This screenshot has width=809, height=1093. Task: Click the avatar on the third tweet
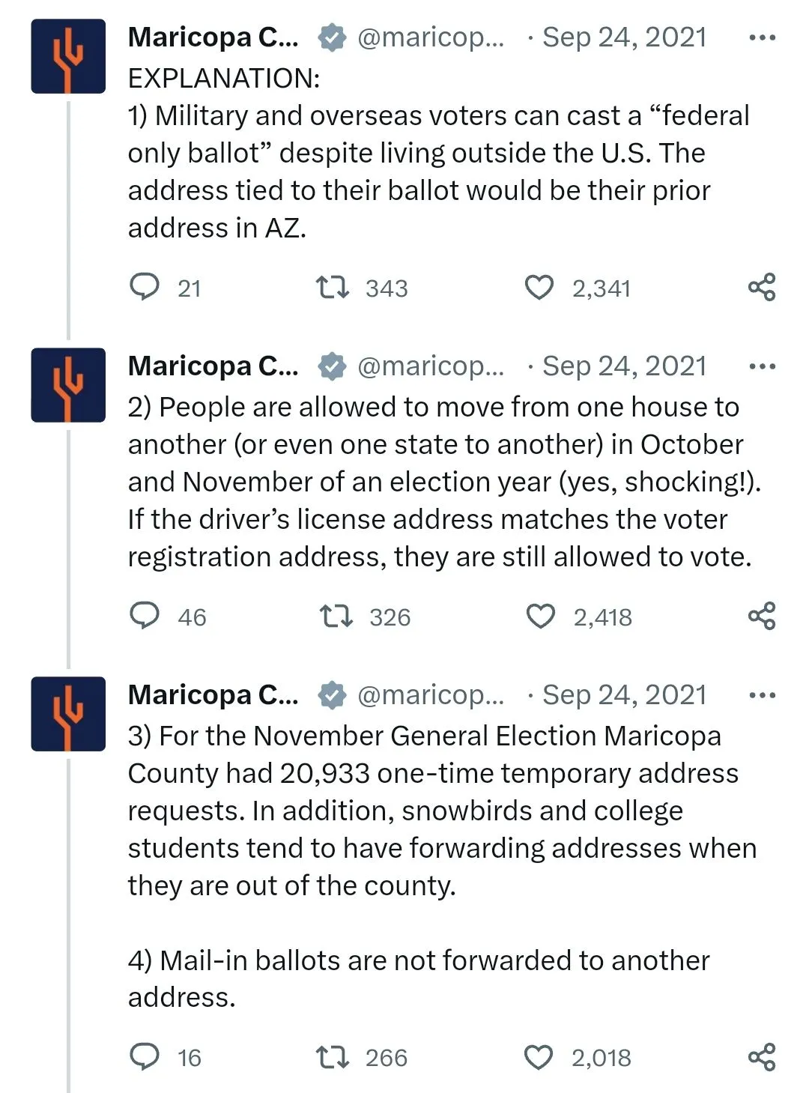tap(68, 714)
